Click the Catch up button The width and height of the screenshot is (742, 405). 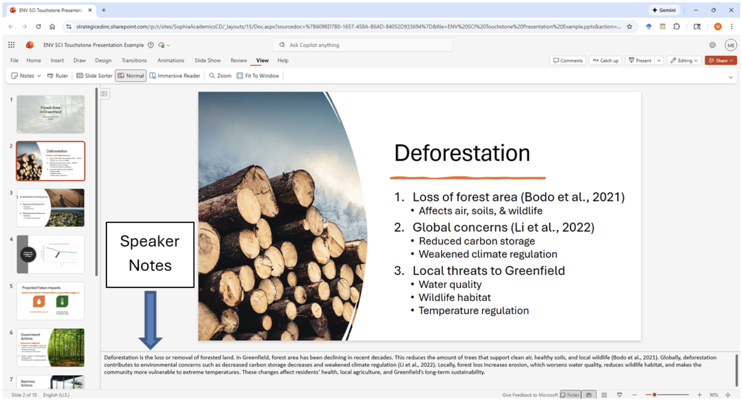tap(606, 61)
